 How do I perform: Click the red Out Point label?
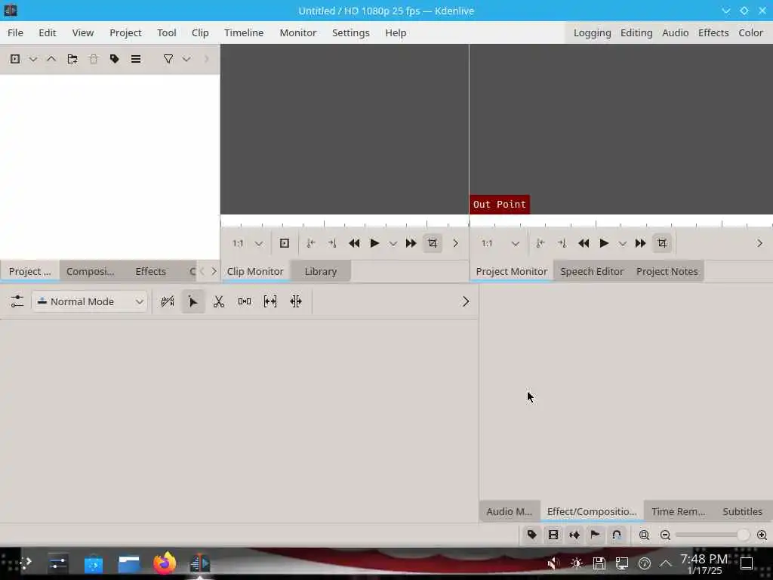point(500,204)
